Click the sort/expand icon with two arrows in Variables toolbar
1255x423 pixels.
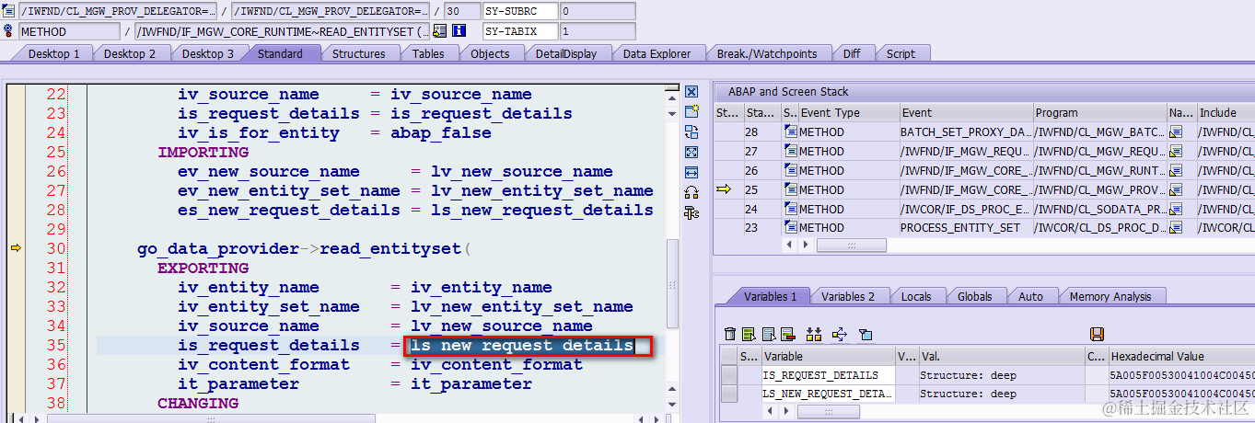[x=813, y=334]
